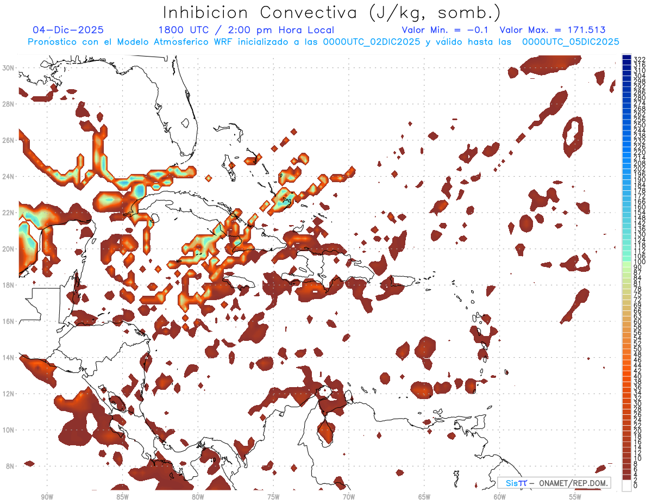Click the '14N' latitude label

(x=9, y=357)
